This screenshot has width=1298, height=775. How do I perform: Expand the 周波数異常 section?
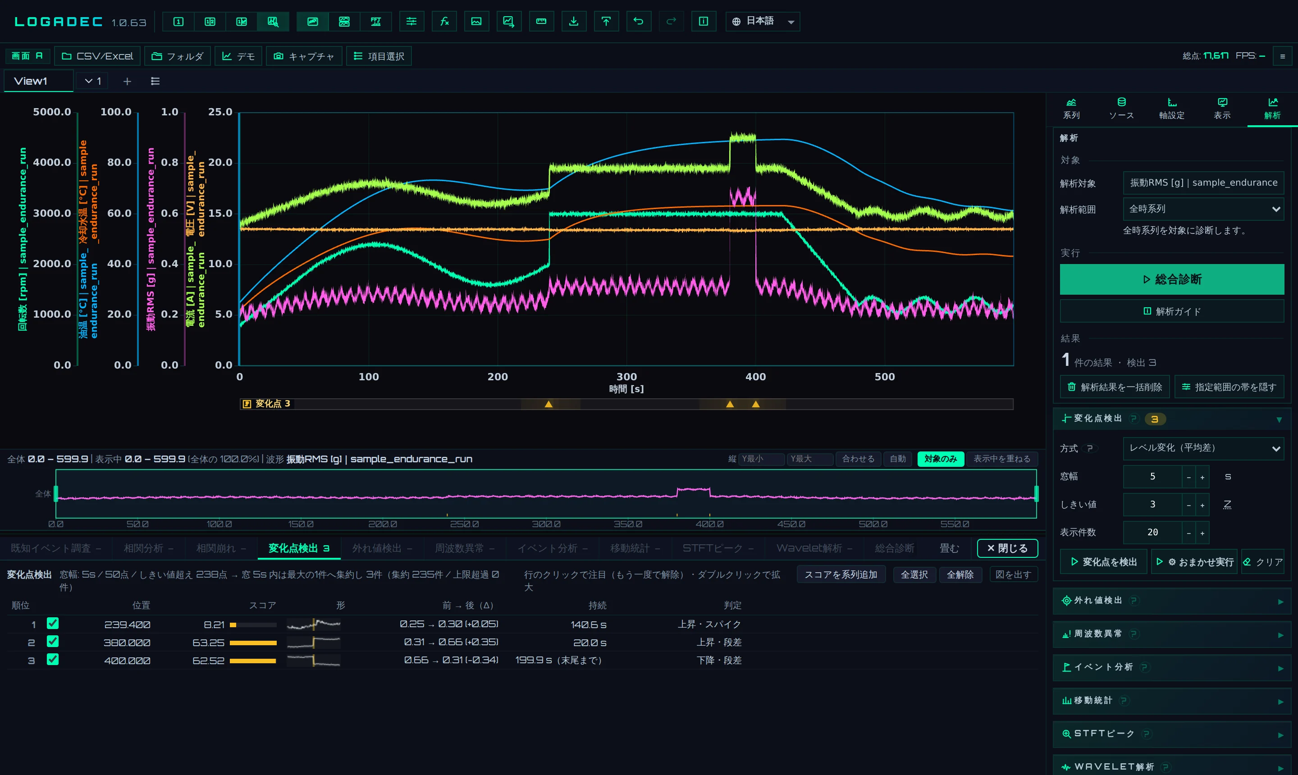(1172, 634)
